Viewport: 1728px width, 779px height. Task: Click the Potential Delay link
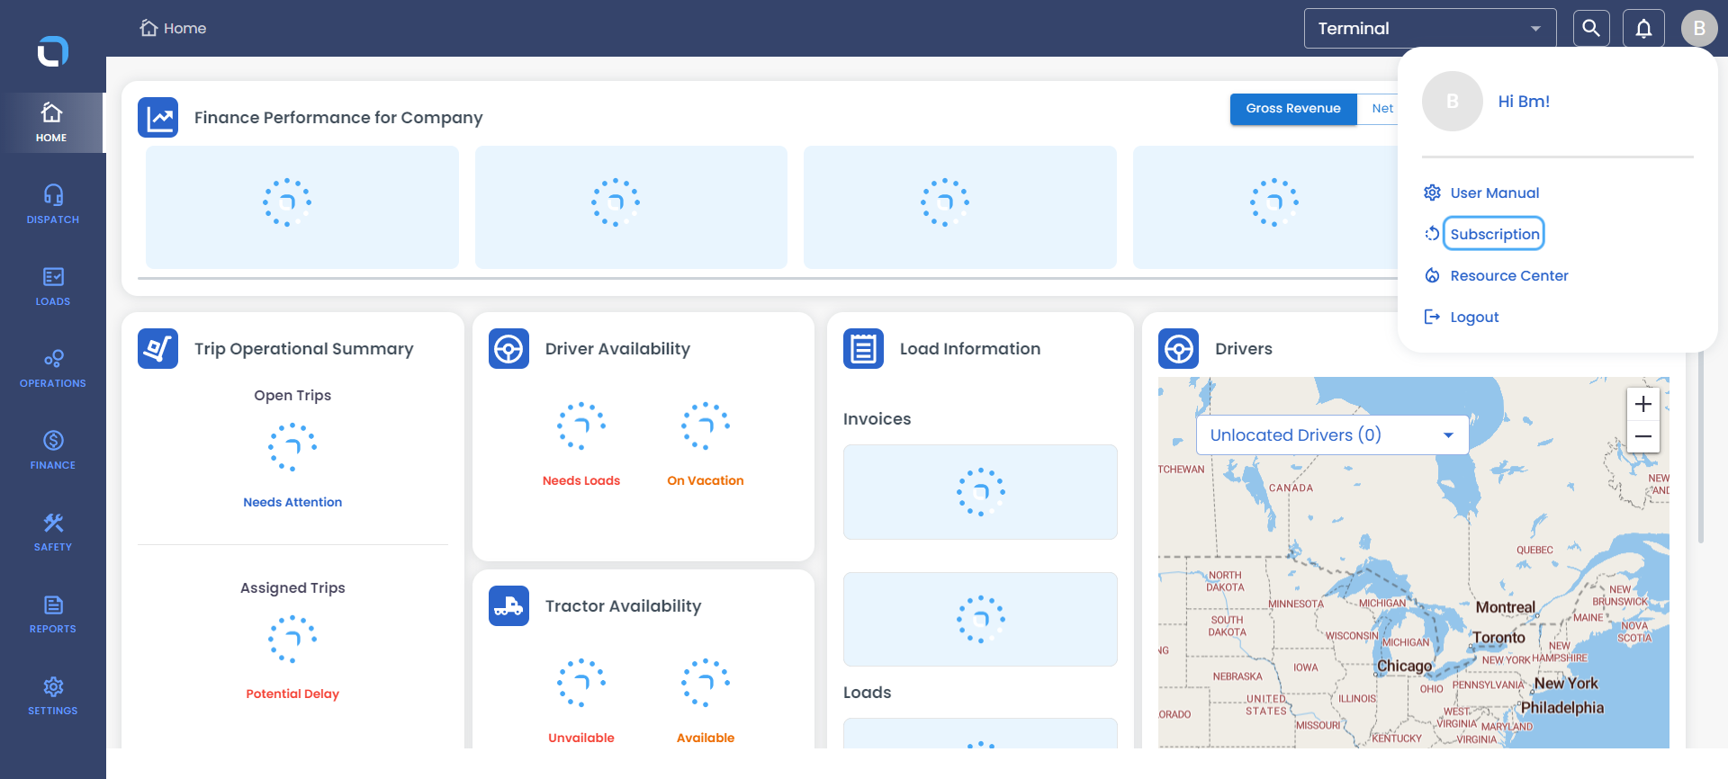[x=292, y=694]
